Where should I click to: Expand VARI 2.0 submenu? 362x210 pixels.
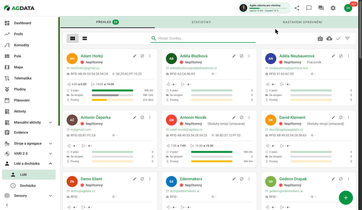pos(51,154)
